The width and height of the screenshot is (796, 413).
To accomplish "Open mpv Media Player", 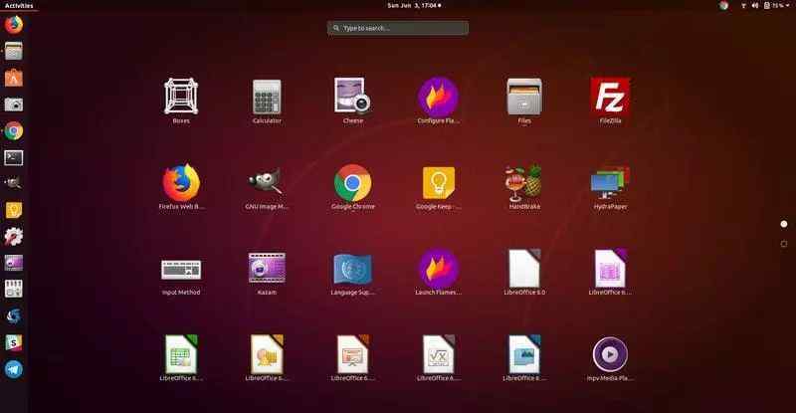I will point(610,358).
